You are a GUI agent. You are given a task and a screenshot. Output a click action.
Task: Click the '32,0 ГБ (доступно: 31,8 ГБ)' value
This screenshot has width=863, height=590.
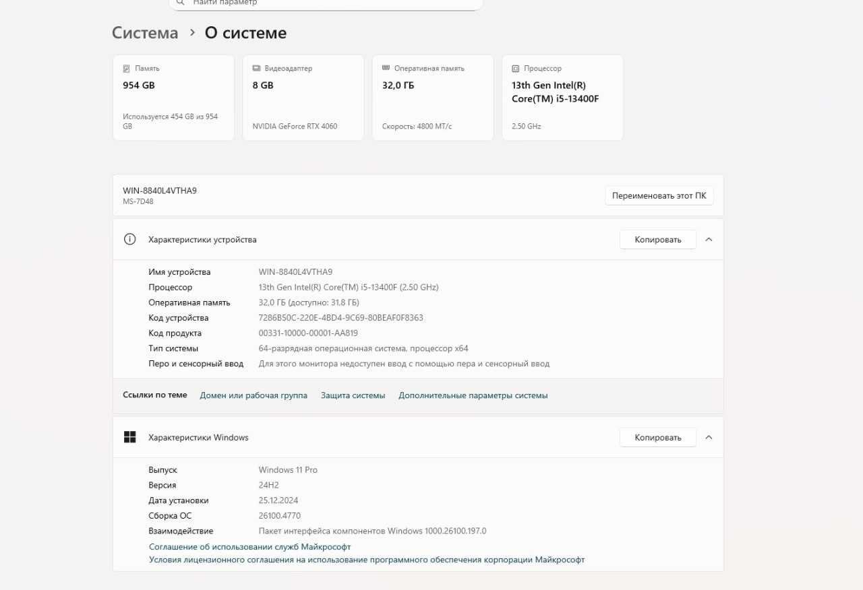(309, 303)
